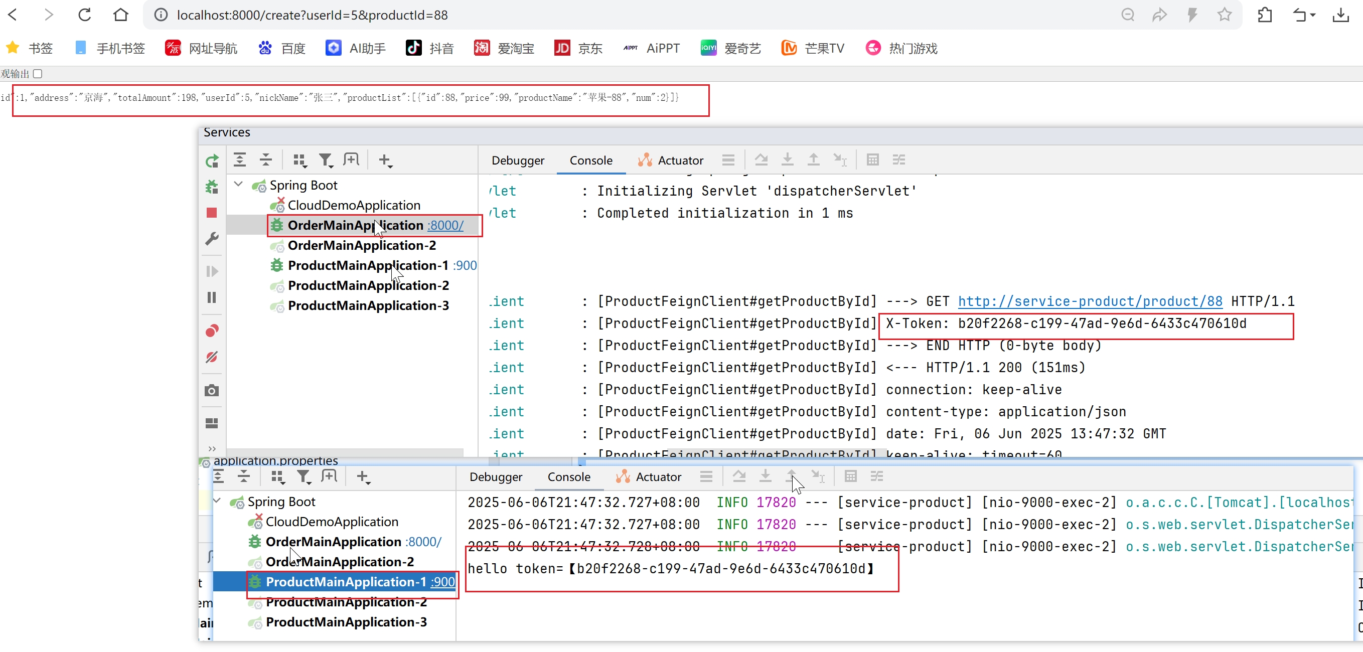Collapse the Spring Boot tree node
This screenshot has width=1363, height=652.
[x=239, y=184]
